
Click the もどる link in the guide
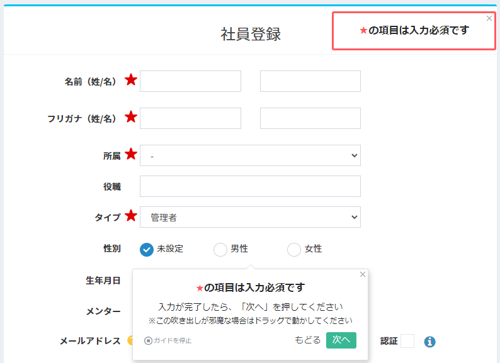(x=307, y=340)
